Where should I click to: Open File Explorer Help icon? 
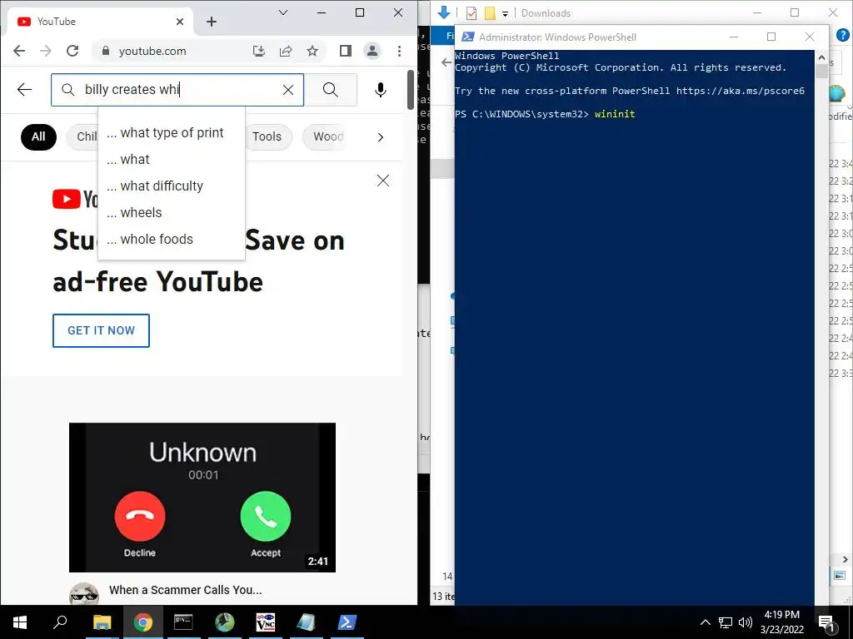pos(843,35)
